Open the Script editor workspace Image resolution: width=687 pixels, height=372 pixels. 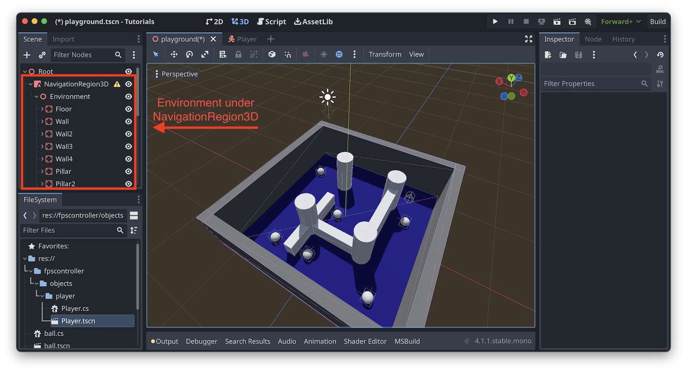(x=272, y=21)
